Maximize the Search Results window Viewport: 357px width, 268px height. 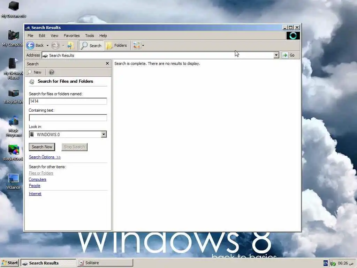(290, 27)
